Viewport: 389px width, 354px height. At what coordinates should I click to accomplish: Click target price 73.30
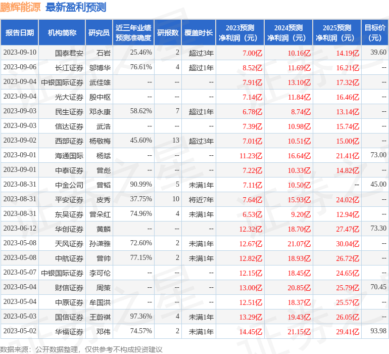pos(378,228)
